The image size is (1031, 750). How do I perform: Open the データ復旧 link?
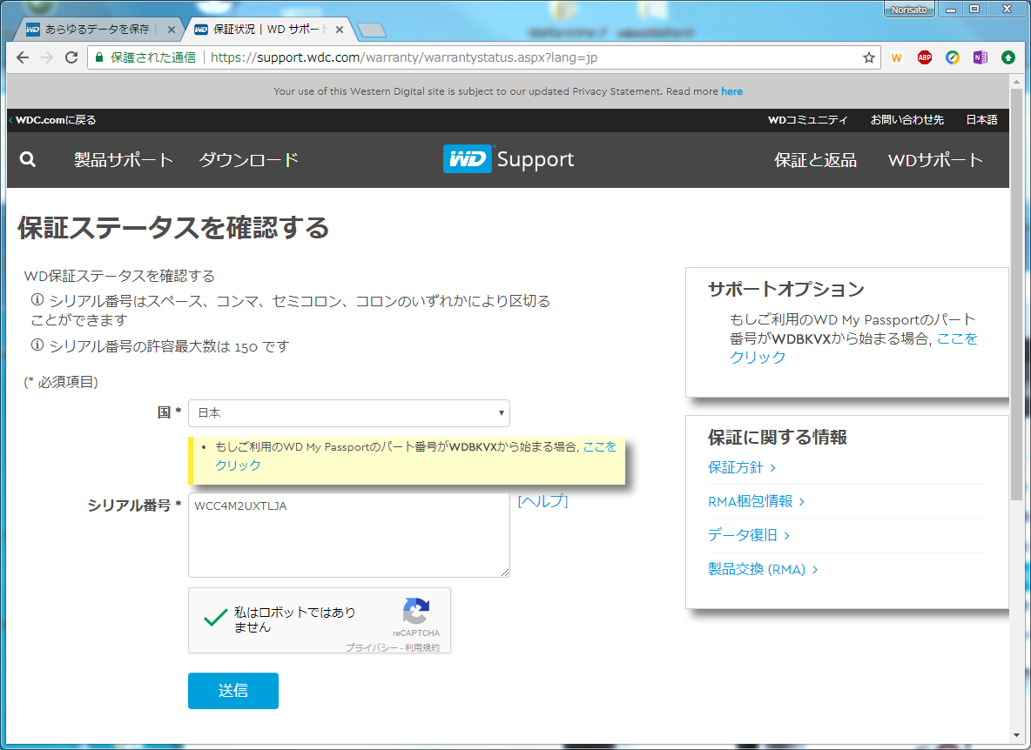point(748,535)
